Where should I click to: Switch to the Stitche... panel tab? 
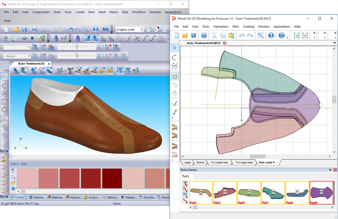[111, 197]
